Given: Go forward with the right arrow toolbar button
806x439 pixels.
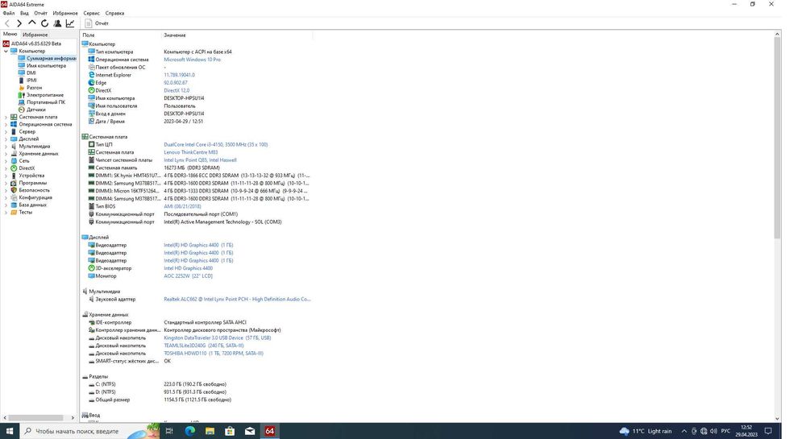Looking at the screenshot, I should pyautogui.click(x=19, y=23).
